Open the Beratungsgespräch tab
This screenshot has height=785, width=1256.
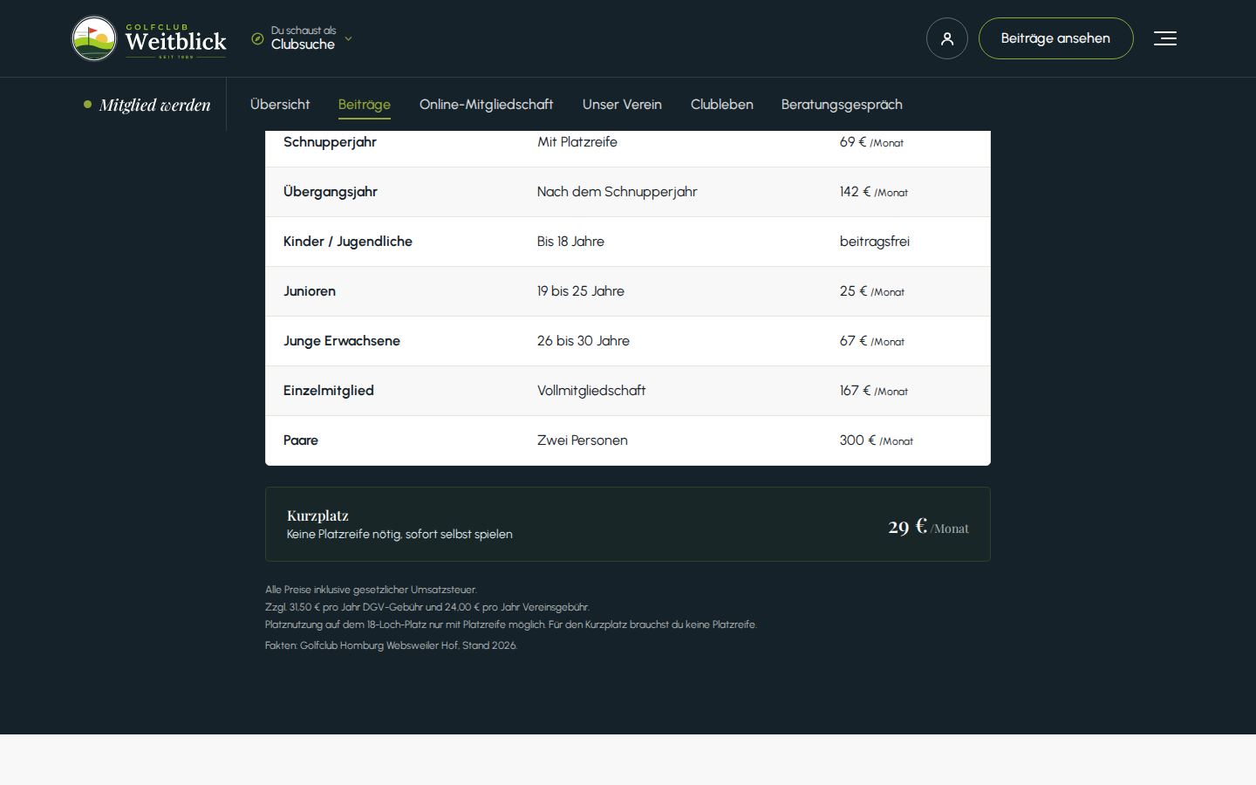click(842, 105)
